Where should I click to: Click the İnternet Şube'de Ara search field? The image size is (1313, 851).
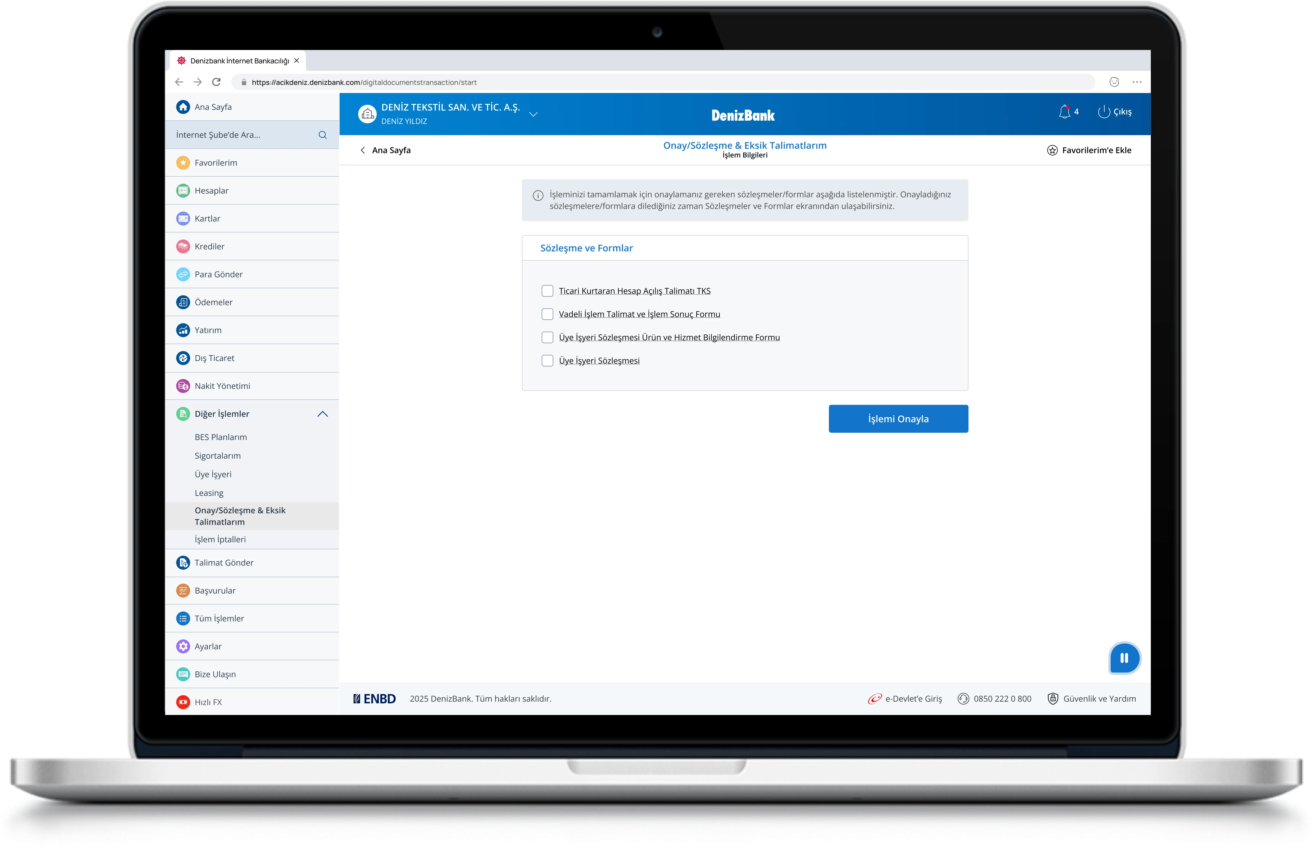251,135
